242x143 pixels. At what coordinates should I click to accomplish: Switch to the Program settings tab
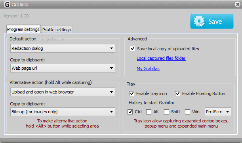(x=23, y=29)
